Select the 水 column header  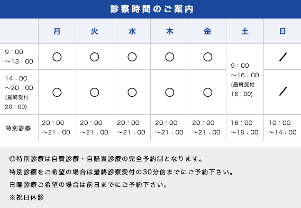coord(132,31)
